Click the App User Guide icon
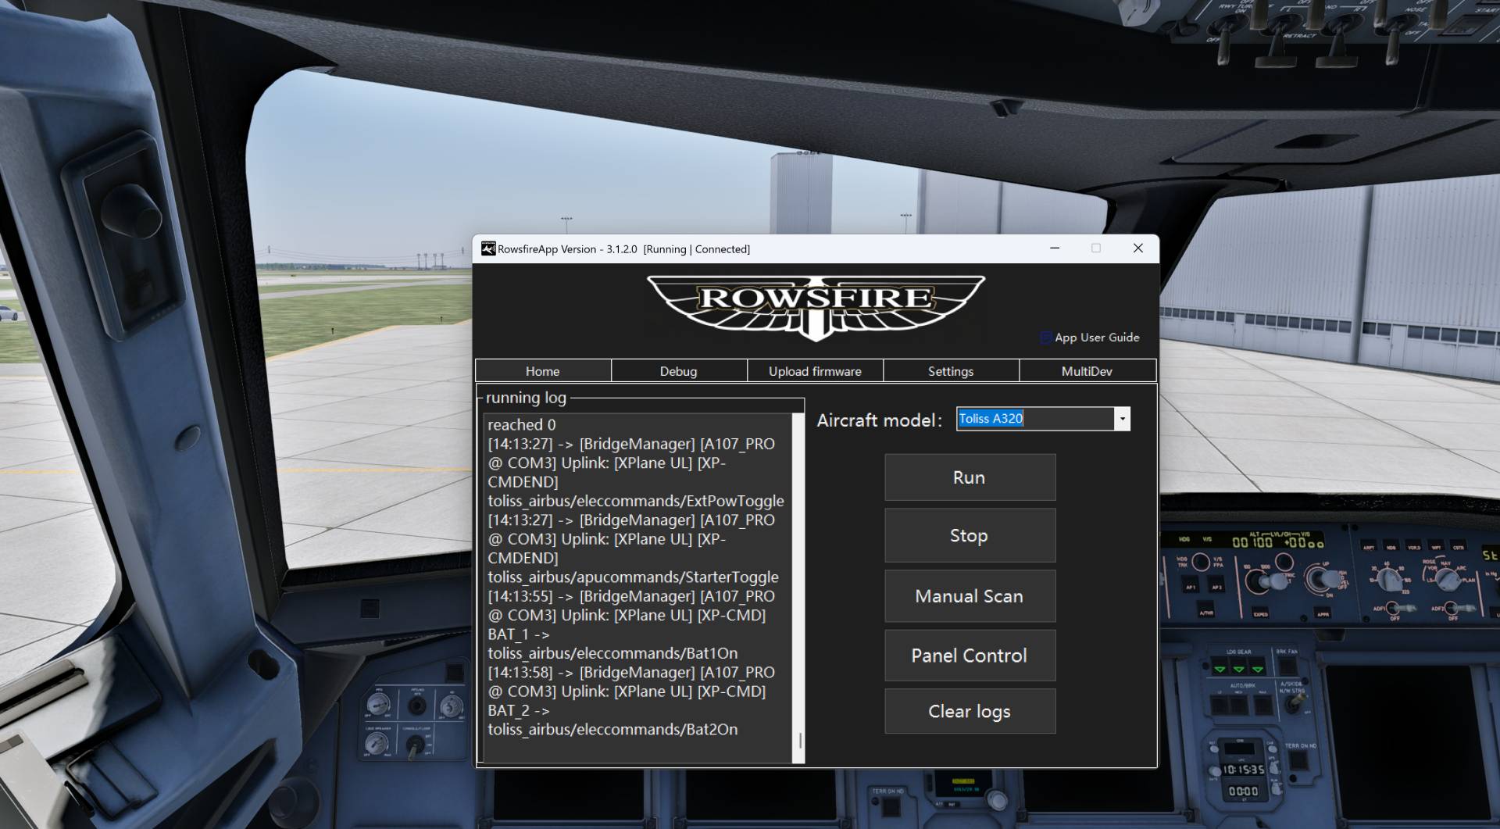Viewport: 1500px width, 829px height. pos(1046,338)
